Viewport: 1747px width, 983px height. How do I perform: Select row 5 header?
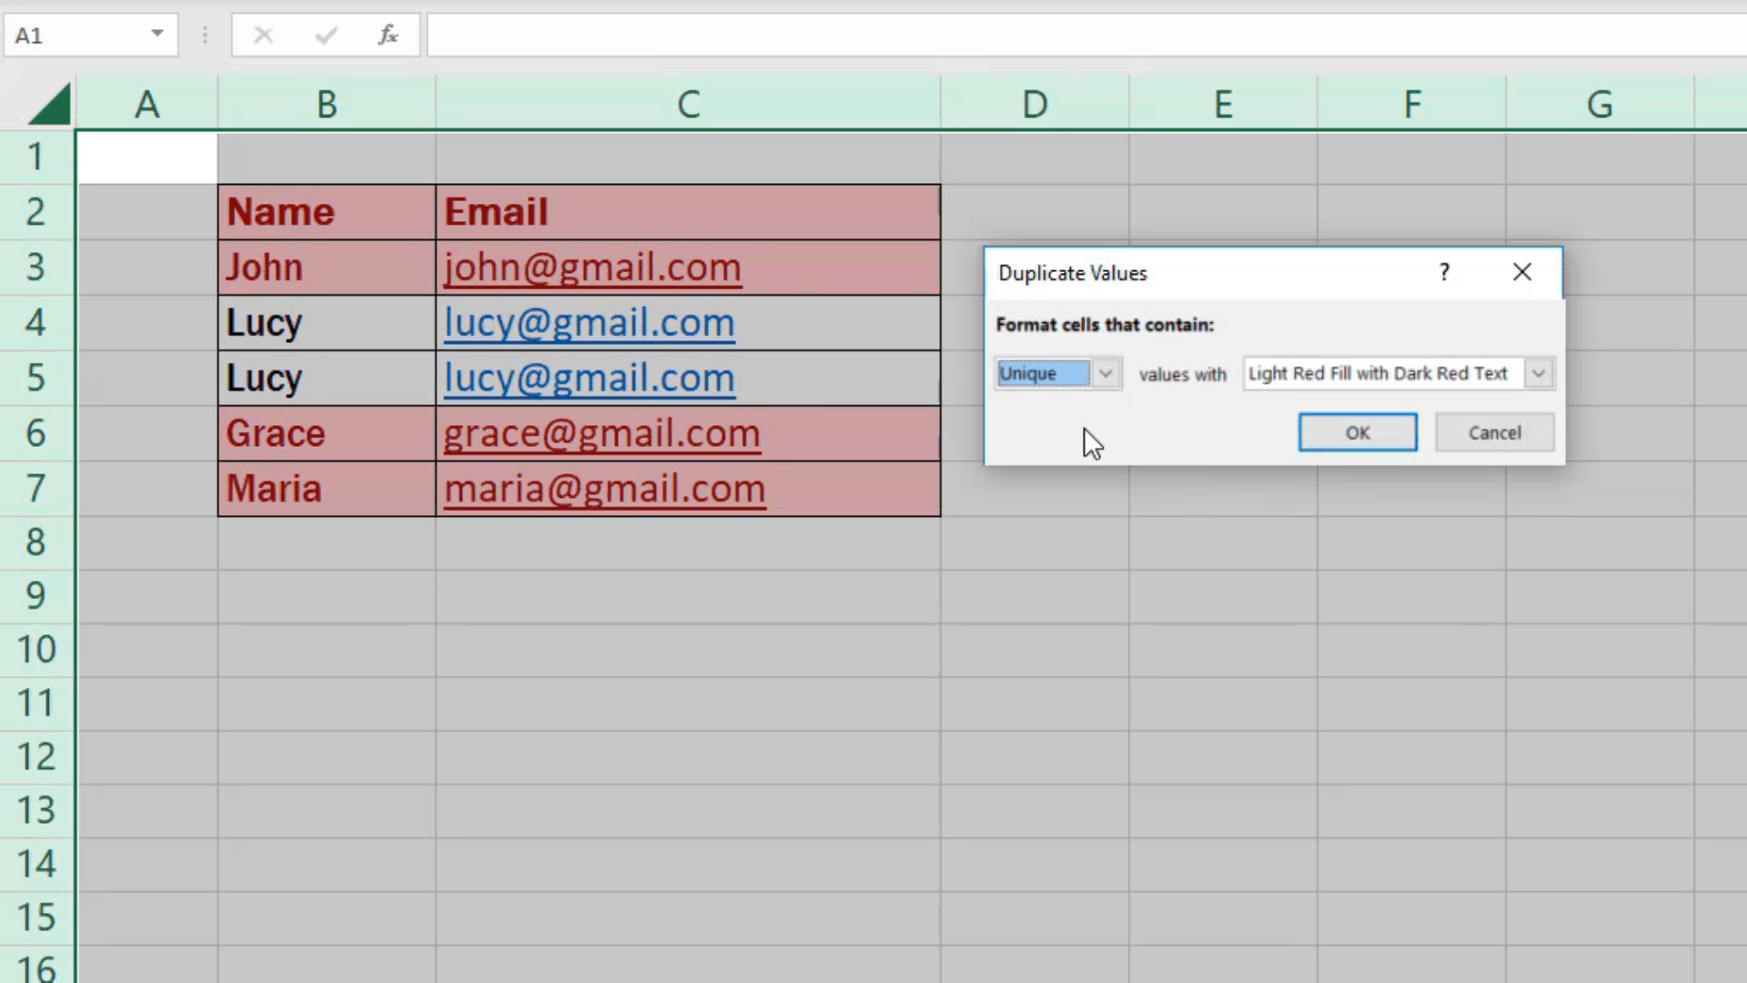(35, 378)
